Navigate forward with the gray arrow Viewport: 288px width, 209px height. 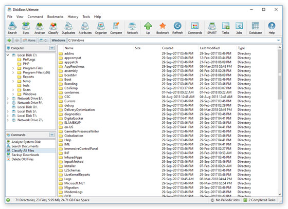pyautogui.click(x=17, y=40)
